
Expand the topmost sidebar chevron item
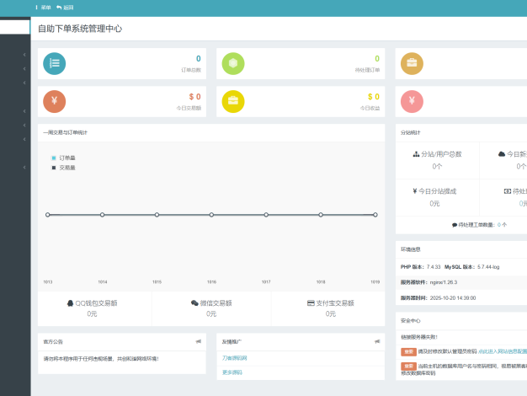pos(24,55)
